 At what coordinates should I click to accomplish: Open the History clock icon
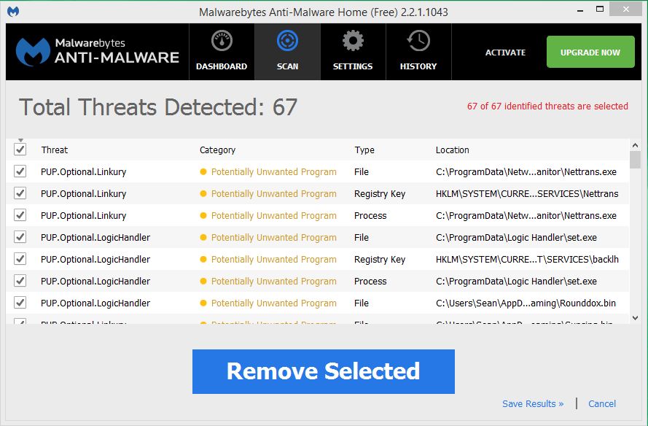coord(418,41)
